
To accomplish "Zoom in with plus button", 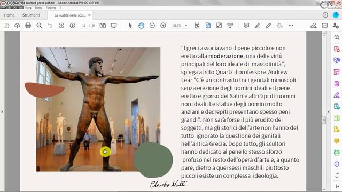I will tap(163, 26).
